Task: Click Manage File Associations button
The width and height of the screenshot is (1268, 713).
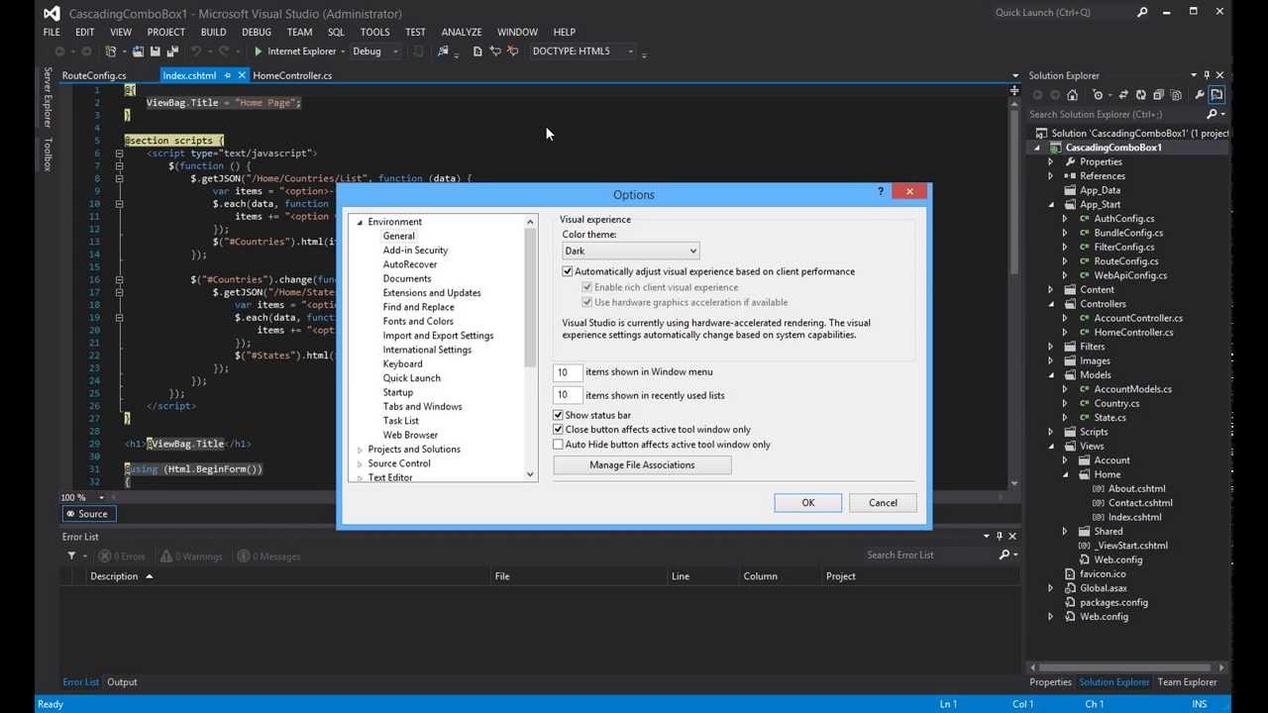Action: pyautogui.click(x=642, y=464)
